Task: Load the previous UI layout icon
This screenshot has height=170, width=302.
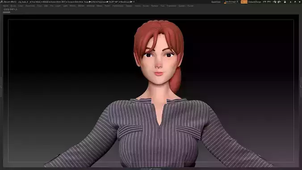Action: pyautogui.click(x=265, y=2)
